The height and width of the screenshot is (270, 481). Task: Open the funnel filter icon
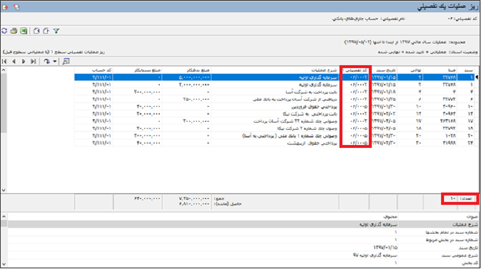click(56, 30)
